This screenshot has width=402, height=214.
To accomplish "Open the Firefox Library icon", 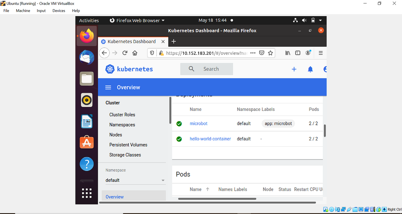I will click(x=287, y=53).
